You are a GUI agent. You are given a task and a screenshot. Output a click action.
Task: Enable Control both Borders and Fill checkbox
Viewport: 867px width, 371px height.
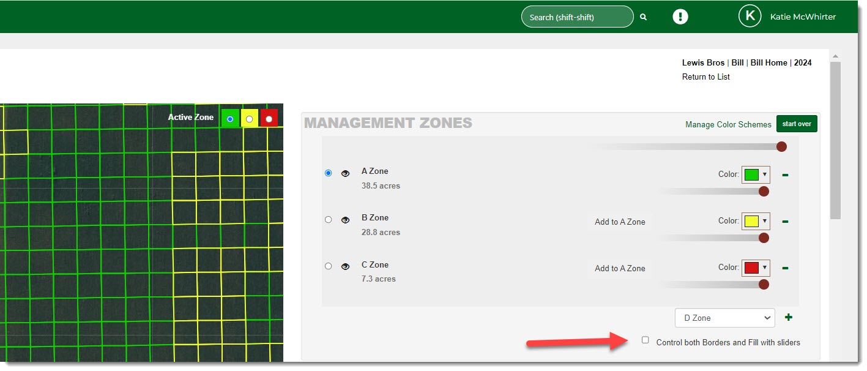(x=645, y=340)
